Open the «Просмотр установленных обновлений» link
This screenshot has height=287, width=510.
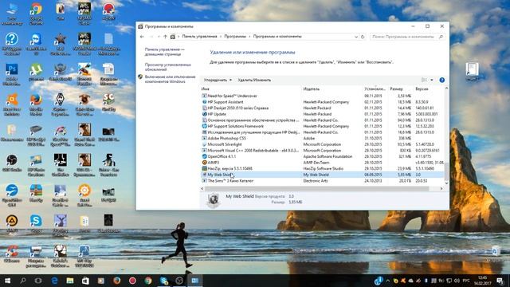point(168,67)
